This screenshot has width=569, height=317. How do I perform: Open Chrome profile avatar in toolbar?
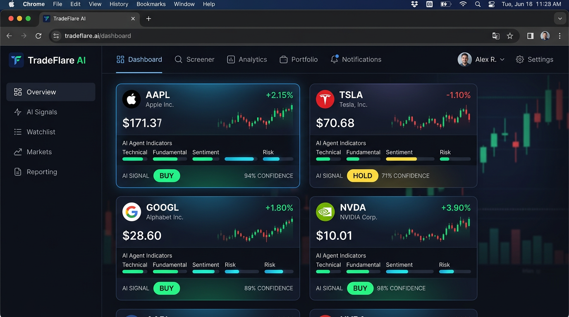545,36
